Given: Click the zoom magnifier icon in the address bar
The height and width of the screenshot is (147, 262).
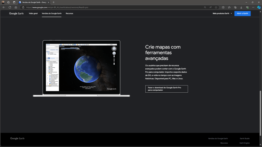Looking at the screenshot, I should tap(205, 7).
